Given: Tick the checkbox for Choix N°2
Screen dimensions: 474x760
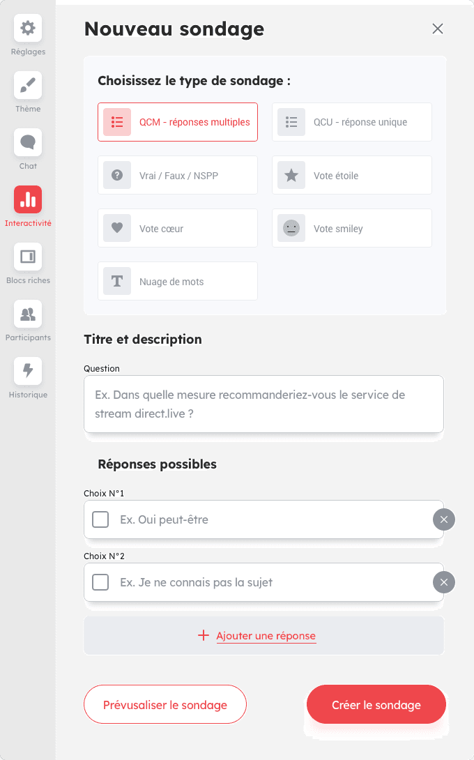Looking at the screenshot, I should pos(100,582).
